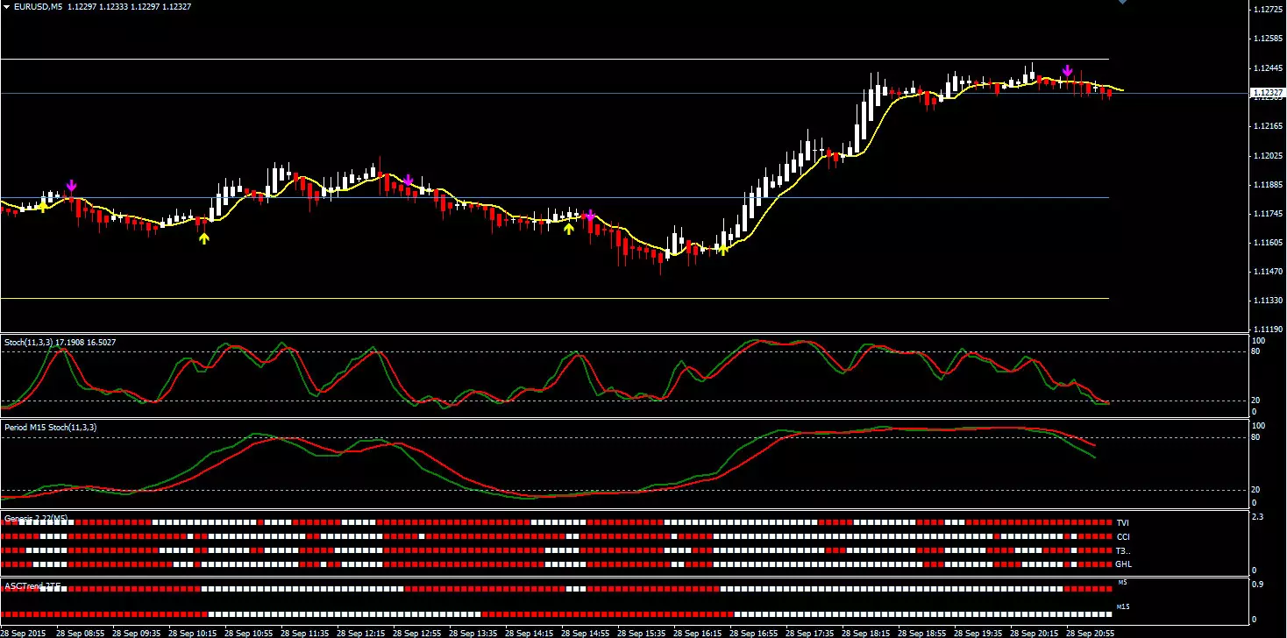Select the blue horizontal line near 1.11885
The image size is (1287, 638).
click(554, 197)
